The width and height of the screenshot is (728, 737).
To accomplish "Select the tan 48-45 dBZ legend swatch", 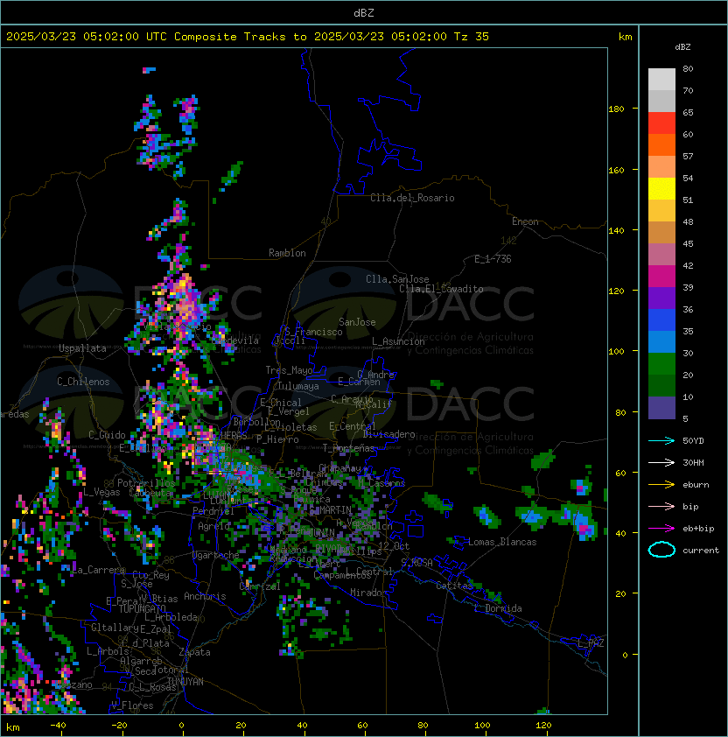I will click(x=661, y=233).
